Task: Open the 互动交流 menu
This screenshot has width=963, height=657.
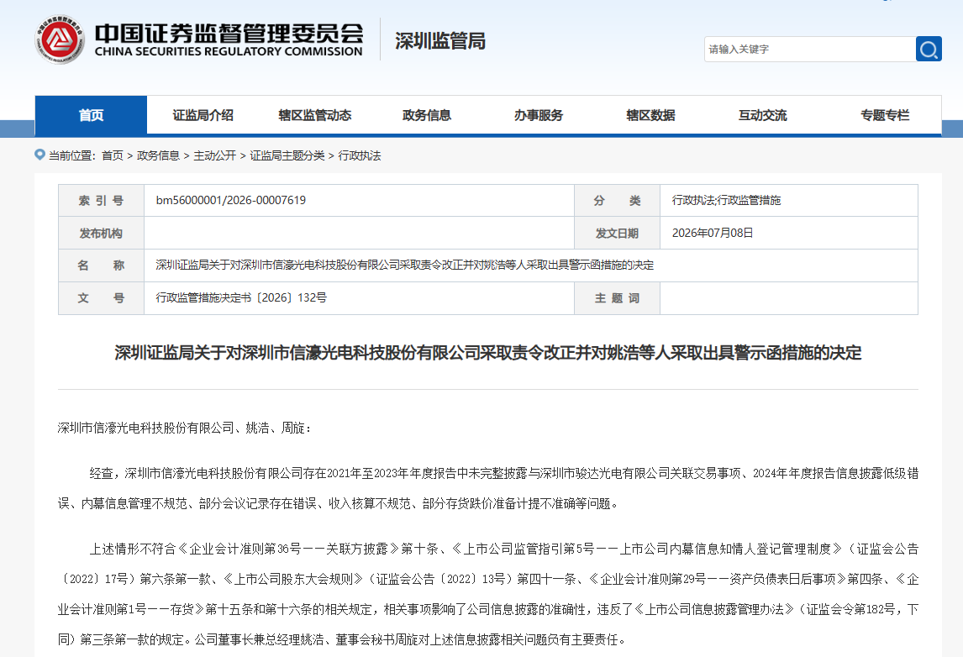Action: point(762,115)
